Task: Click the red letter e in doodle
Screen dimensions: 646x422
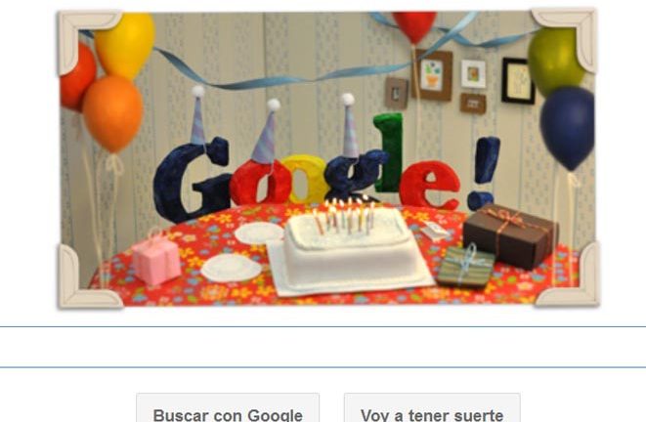Action: (429, 185)
